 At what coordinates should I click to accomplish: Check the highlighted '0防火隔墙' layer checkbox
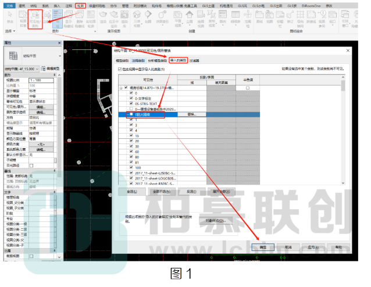pos(131,114)
